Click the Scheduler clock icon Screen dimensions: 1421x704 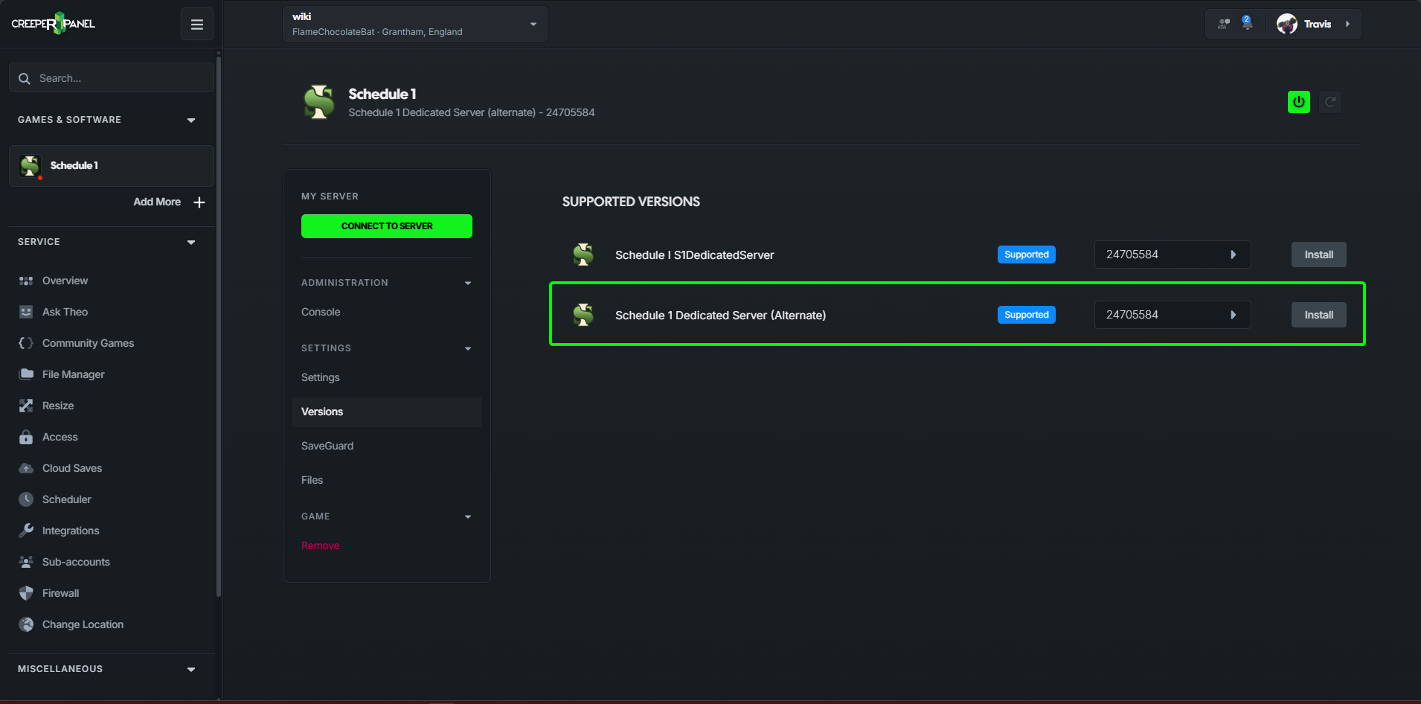tap(26, 499)
